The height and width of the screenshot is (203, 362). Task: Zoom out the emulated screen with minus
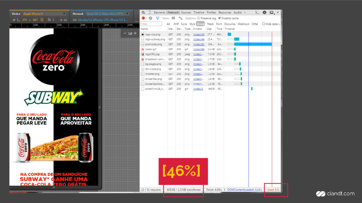coord(125,33)
